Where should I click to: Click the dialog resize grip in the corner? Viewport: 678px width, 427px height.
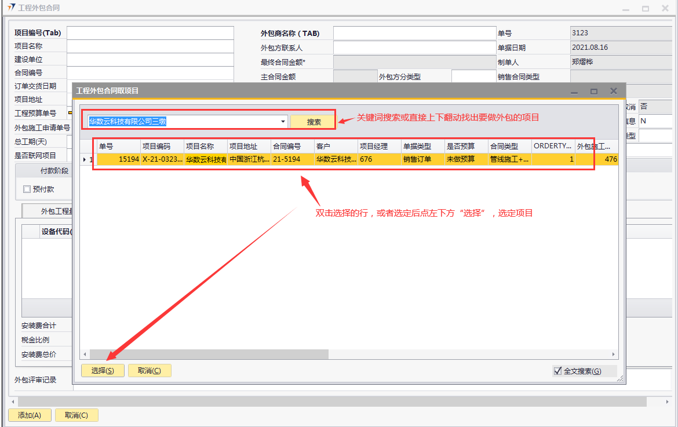[x=619, y=379]
